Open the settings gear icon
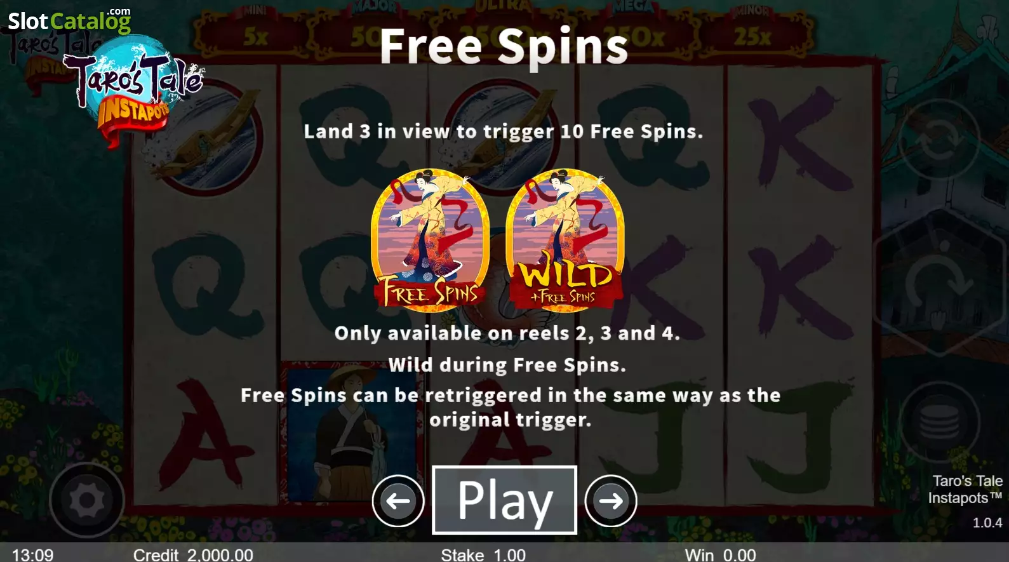Viewport: 1009px width, 562px height. 87,500
